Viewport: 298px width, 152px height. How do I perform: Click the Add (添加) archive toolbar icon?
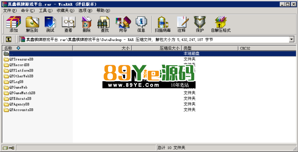(13, 24)
